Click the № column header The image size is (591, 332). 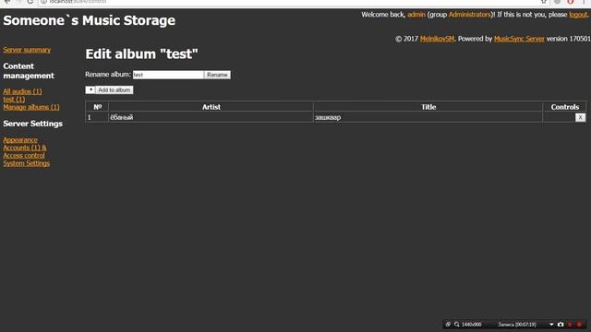tap(97, 107)
